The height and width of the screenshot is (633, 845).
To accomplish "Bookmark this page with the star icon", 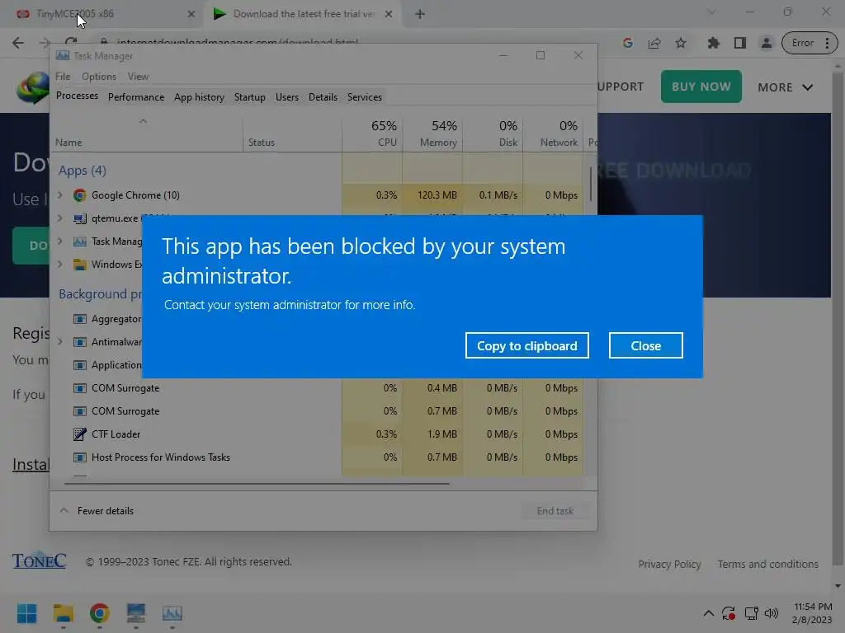I will click(681, 43).
